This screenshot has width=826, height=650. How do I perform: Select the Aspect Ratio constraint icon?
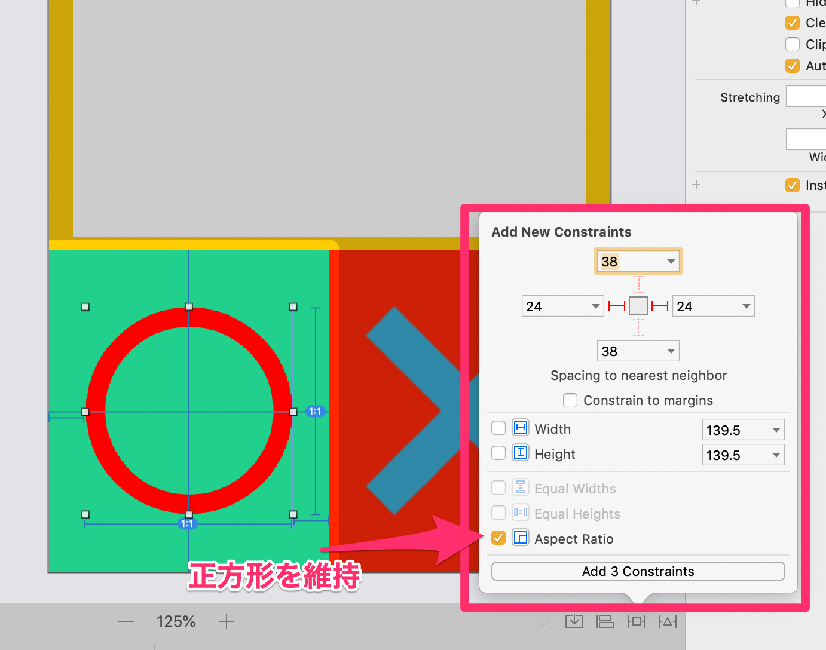coord(520,538)
